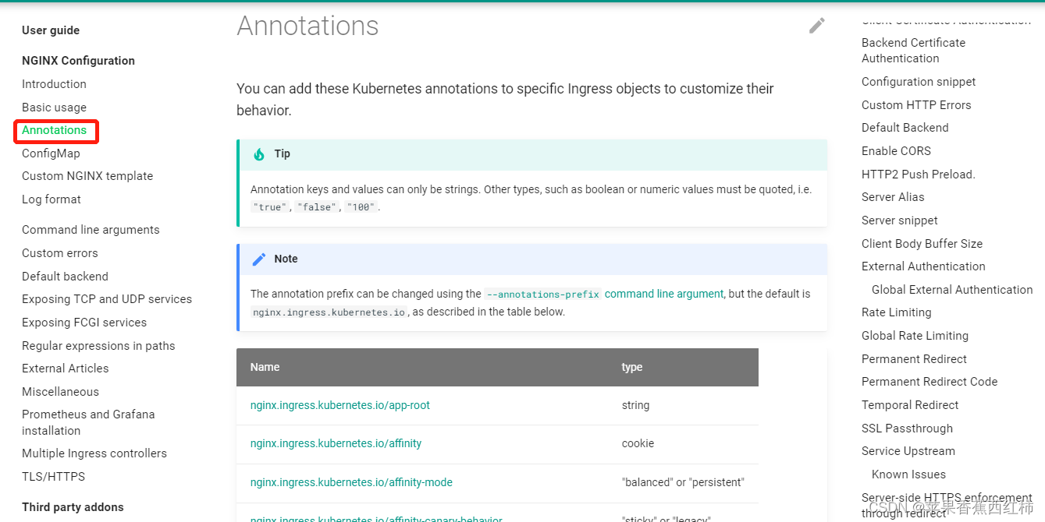
Task: Open the nginx.ingress.kubernetes.io/affinity-mode annotation link
Action: pos(351,482)
